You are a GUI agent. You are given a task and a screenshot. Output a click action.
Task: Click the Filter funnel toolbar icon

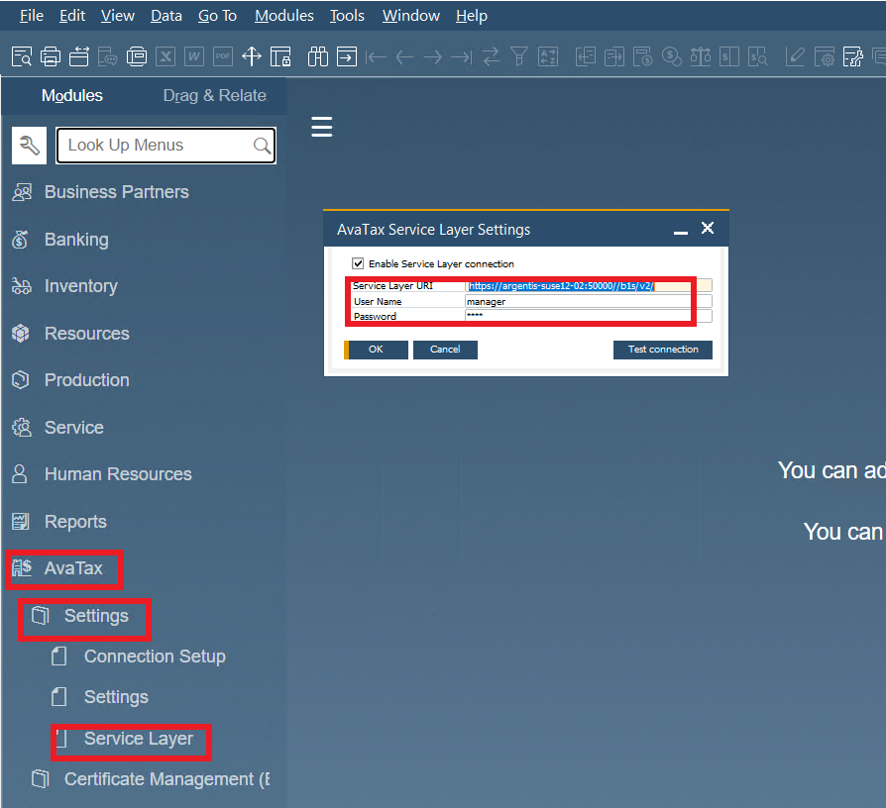519,57
